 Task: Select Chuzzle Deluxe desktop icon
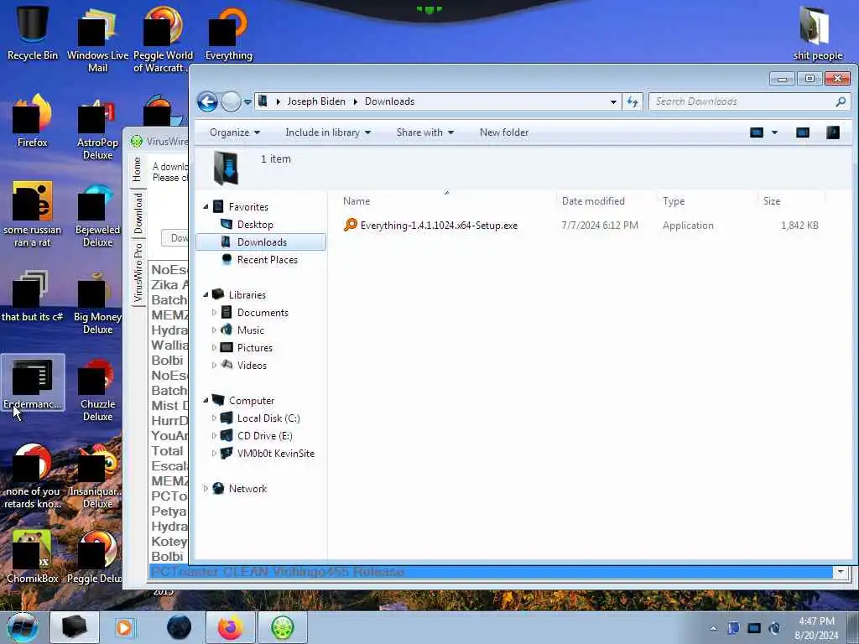tap(97, 390)
